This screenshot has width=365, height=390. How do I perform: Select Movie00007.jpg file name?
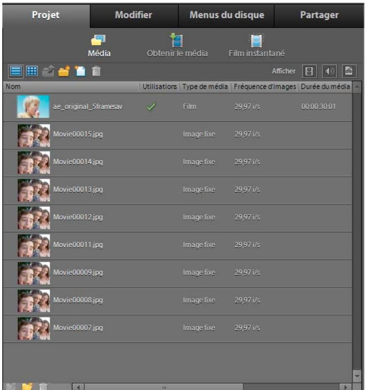(78, 328)
